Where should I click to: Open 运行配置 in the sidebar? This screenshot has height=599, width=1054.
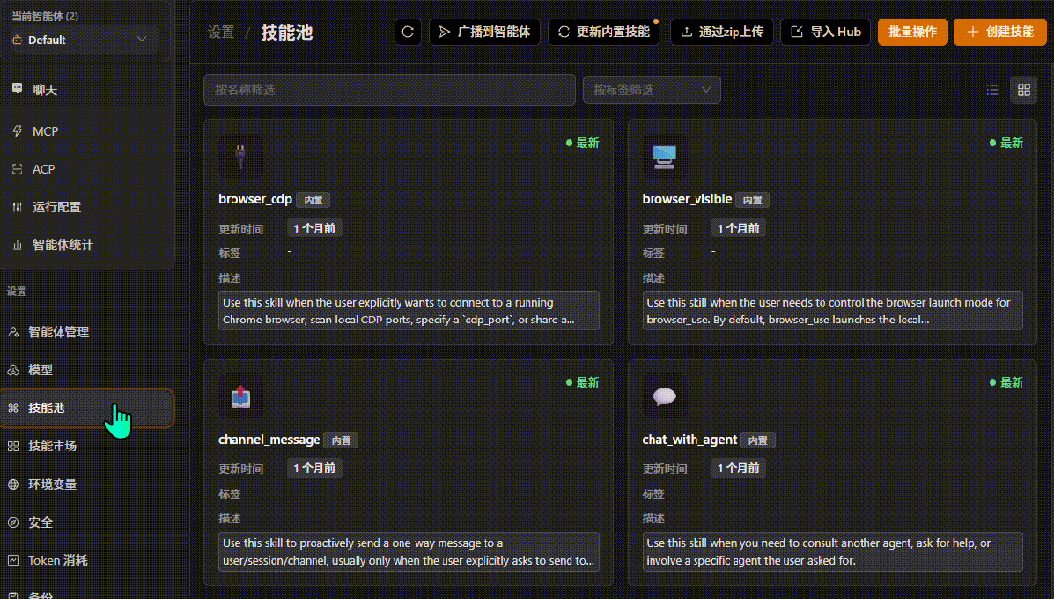tap(87, 207)
